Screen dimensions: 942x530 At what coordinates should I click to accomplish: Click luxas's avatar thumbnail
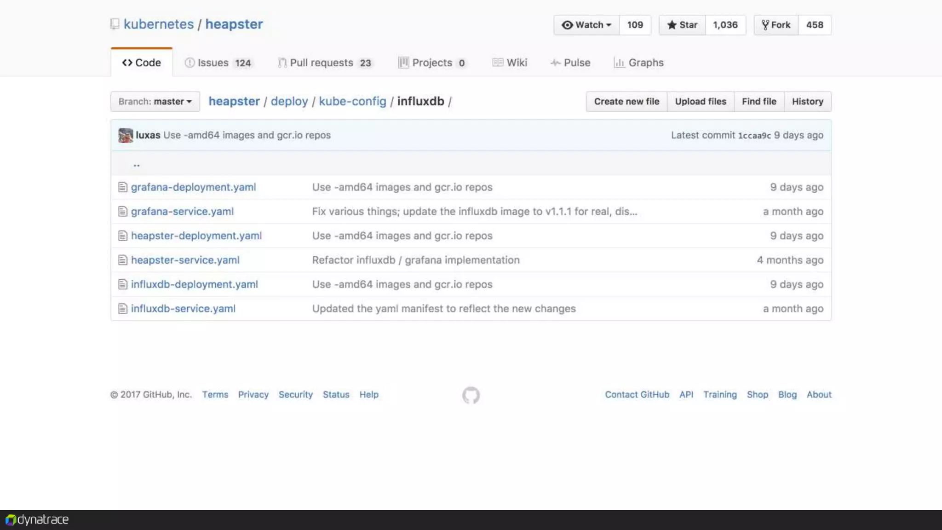[125, 135]
